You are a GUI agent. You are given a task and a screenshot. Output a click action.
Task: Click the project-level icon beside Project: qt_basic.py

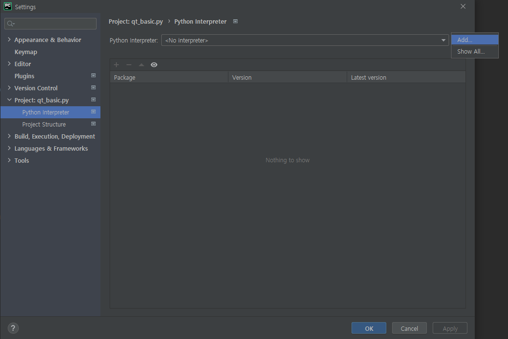coord(93,99)
